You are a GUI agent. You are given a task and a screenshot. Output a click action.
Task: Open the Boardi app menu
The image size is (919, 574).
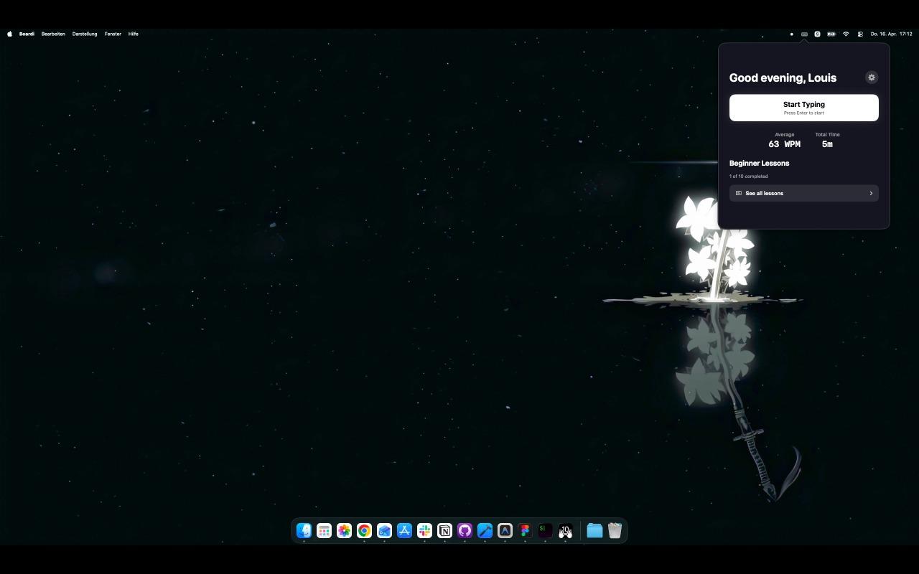pos(27,34)
